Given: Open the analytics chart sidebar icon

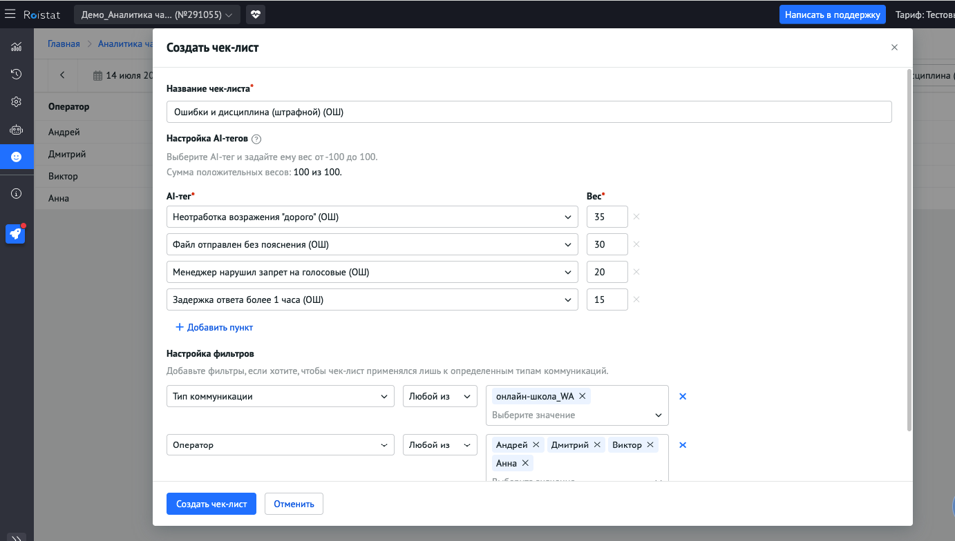Looking at the screenshot, I should tap(17, 47).
